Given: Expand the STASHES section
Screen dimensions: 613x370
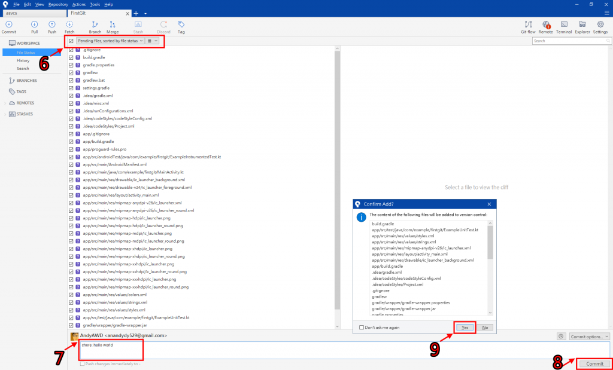Looking at the screenshot, I should pos(5,114).
